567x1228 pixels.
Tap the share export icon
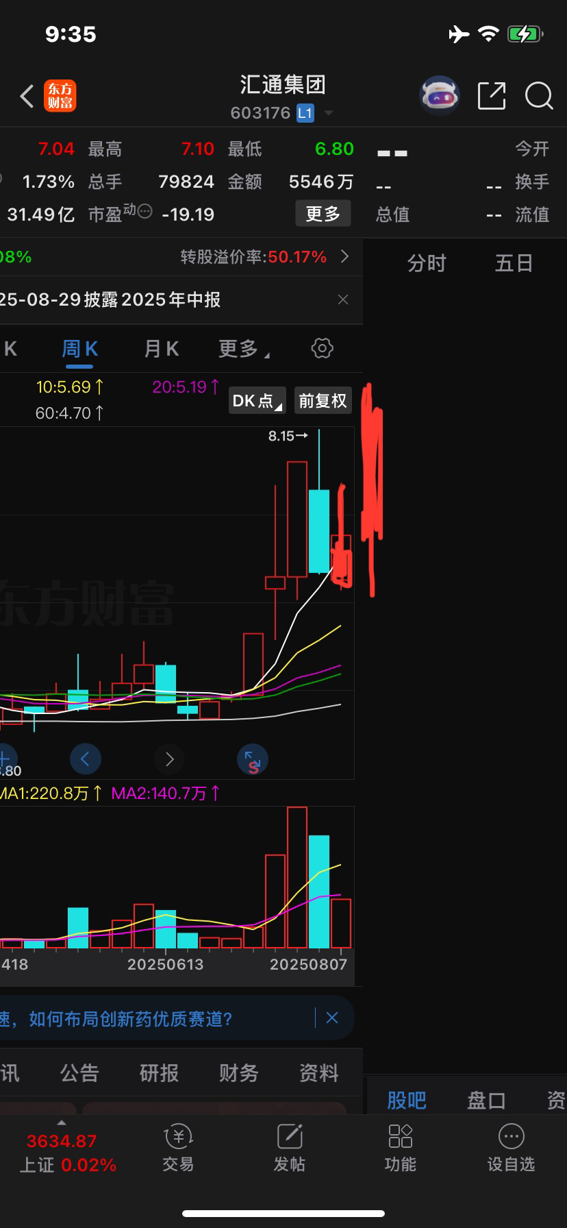pyautogui.click(x=492, y=95)
